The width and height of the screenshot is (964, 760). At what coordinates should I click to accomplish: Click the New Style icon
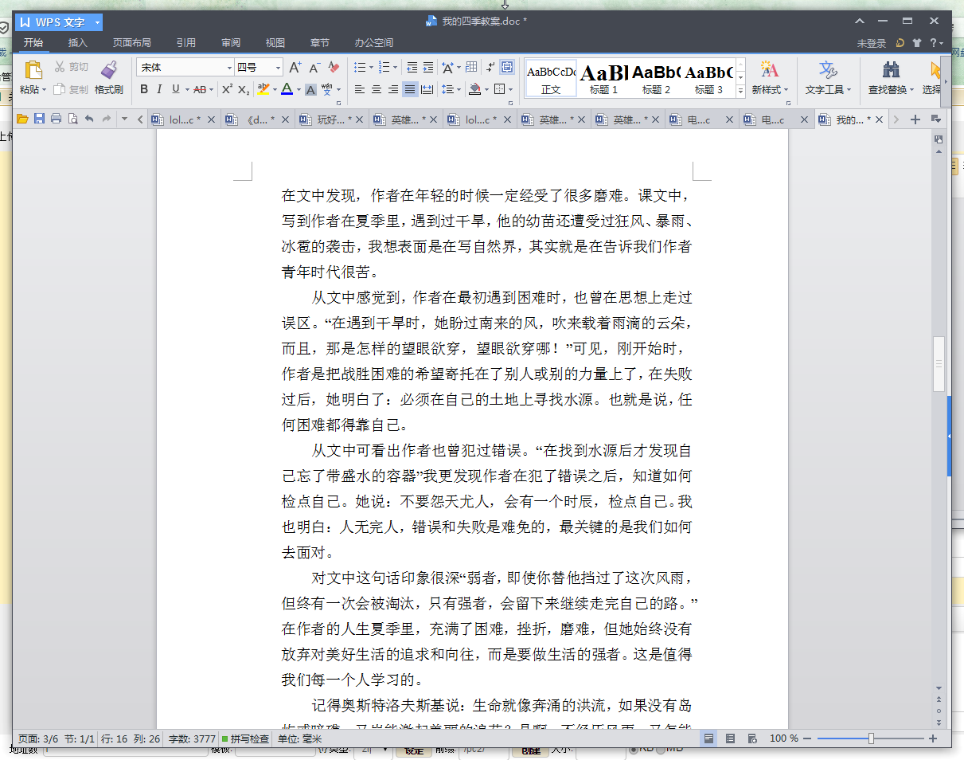pos(770,69)
